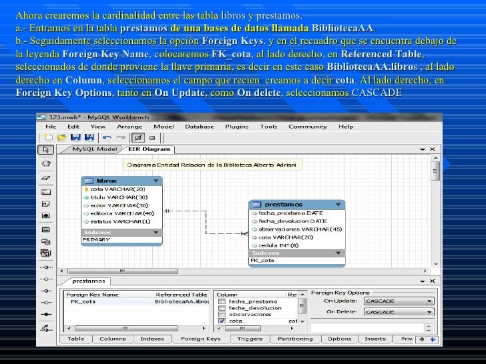The width and height of the screenshot is (486, 364).
Task: Click the New document toolbar icon
Action: 48,137
